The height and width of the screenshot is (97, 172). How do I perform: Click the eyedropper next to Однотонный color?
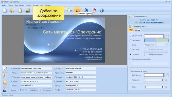coord(167,36)
